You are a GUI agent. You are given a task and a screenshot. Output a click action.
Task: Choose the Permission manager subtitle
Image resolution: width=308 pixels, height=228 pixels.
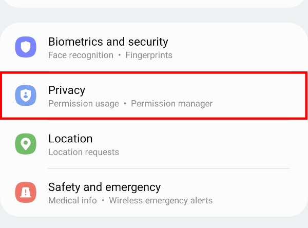tap(171, 104)
